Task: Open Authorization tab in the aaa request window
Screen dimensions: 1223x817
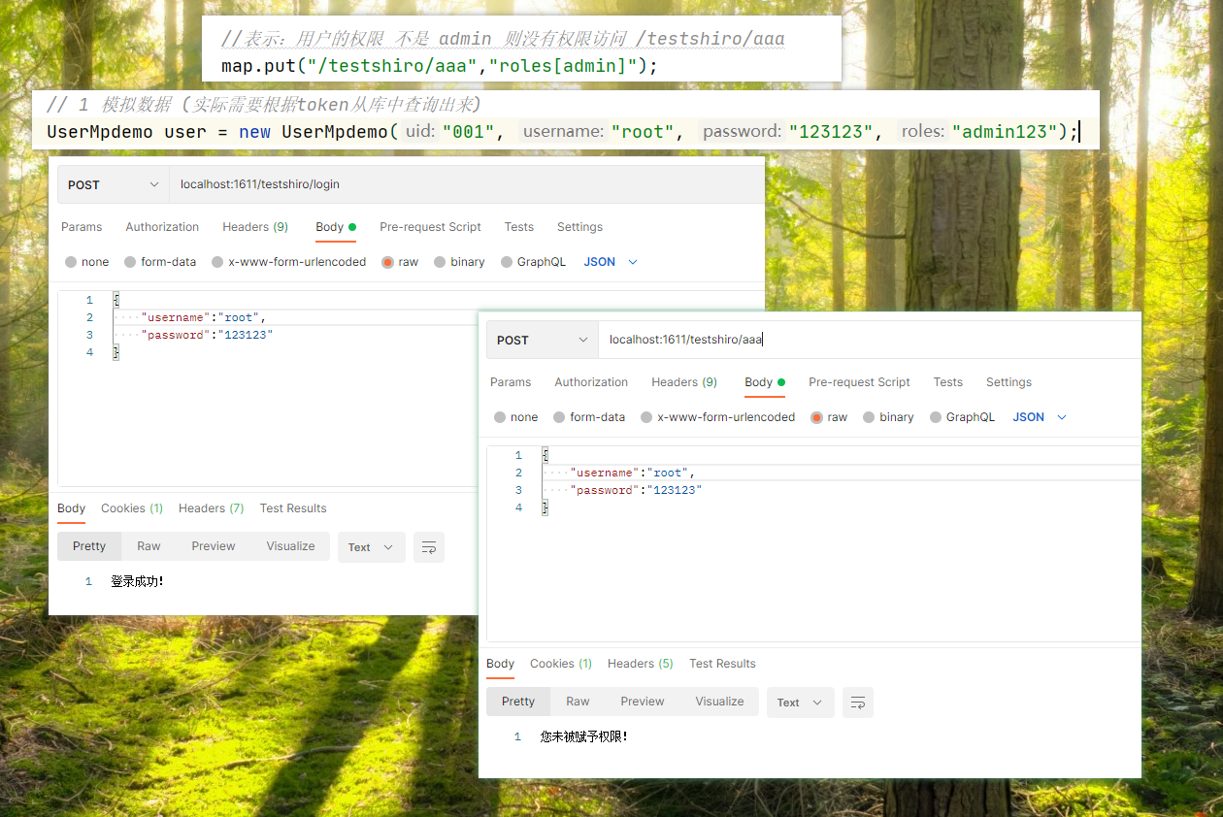Action: pyautogui.click(x=591, y=382)
